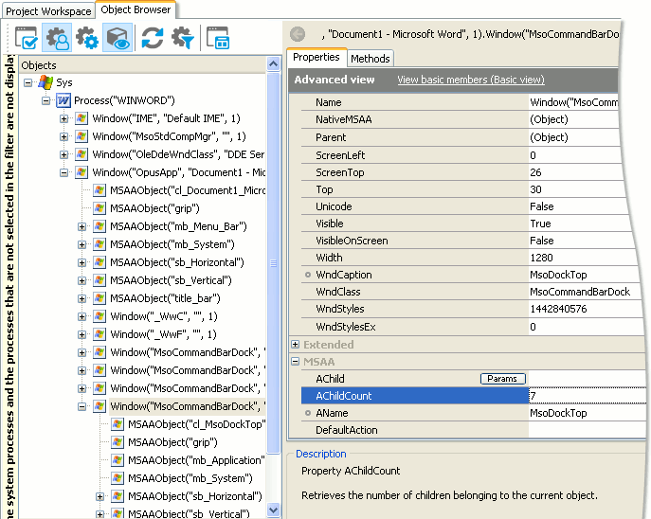Click the gear with funnel filter icon

coord(182,38)
